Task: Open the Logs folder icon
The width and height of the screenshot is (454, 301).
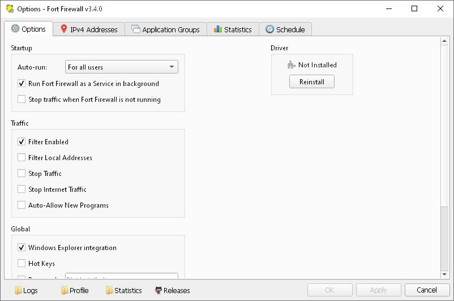Action: point(18,290)
